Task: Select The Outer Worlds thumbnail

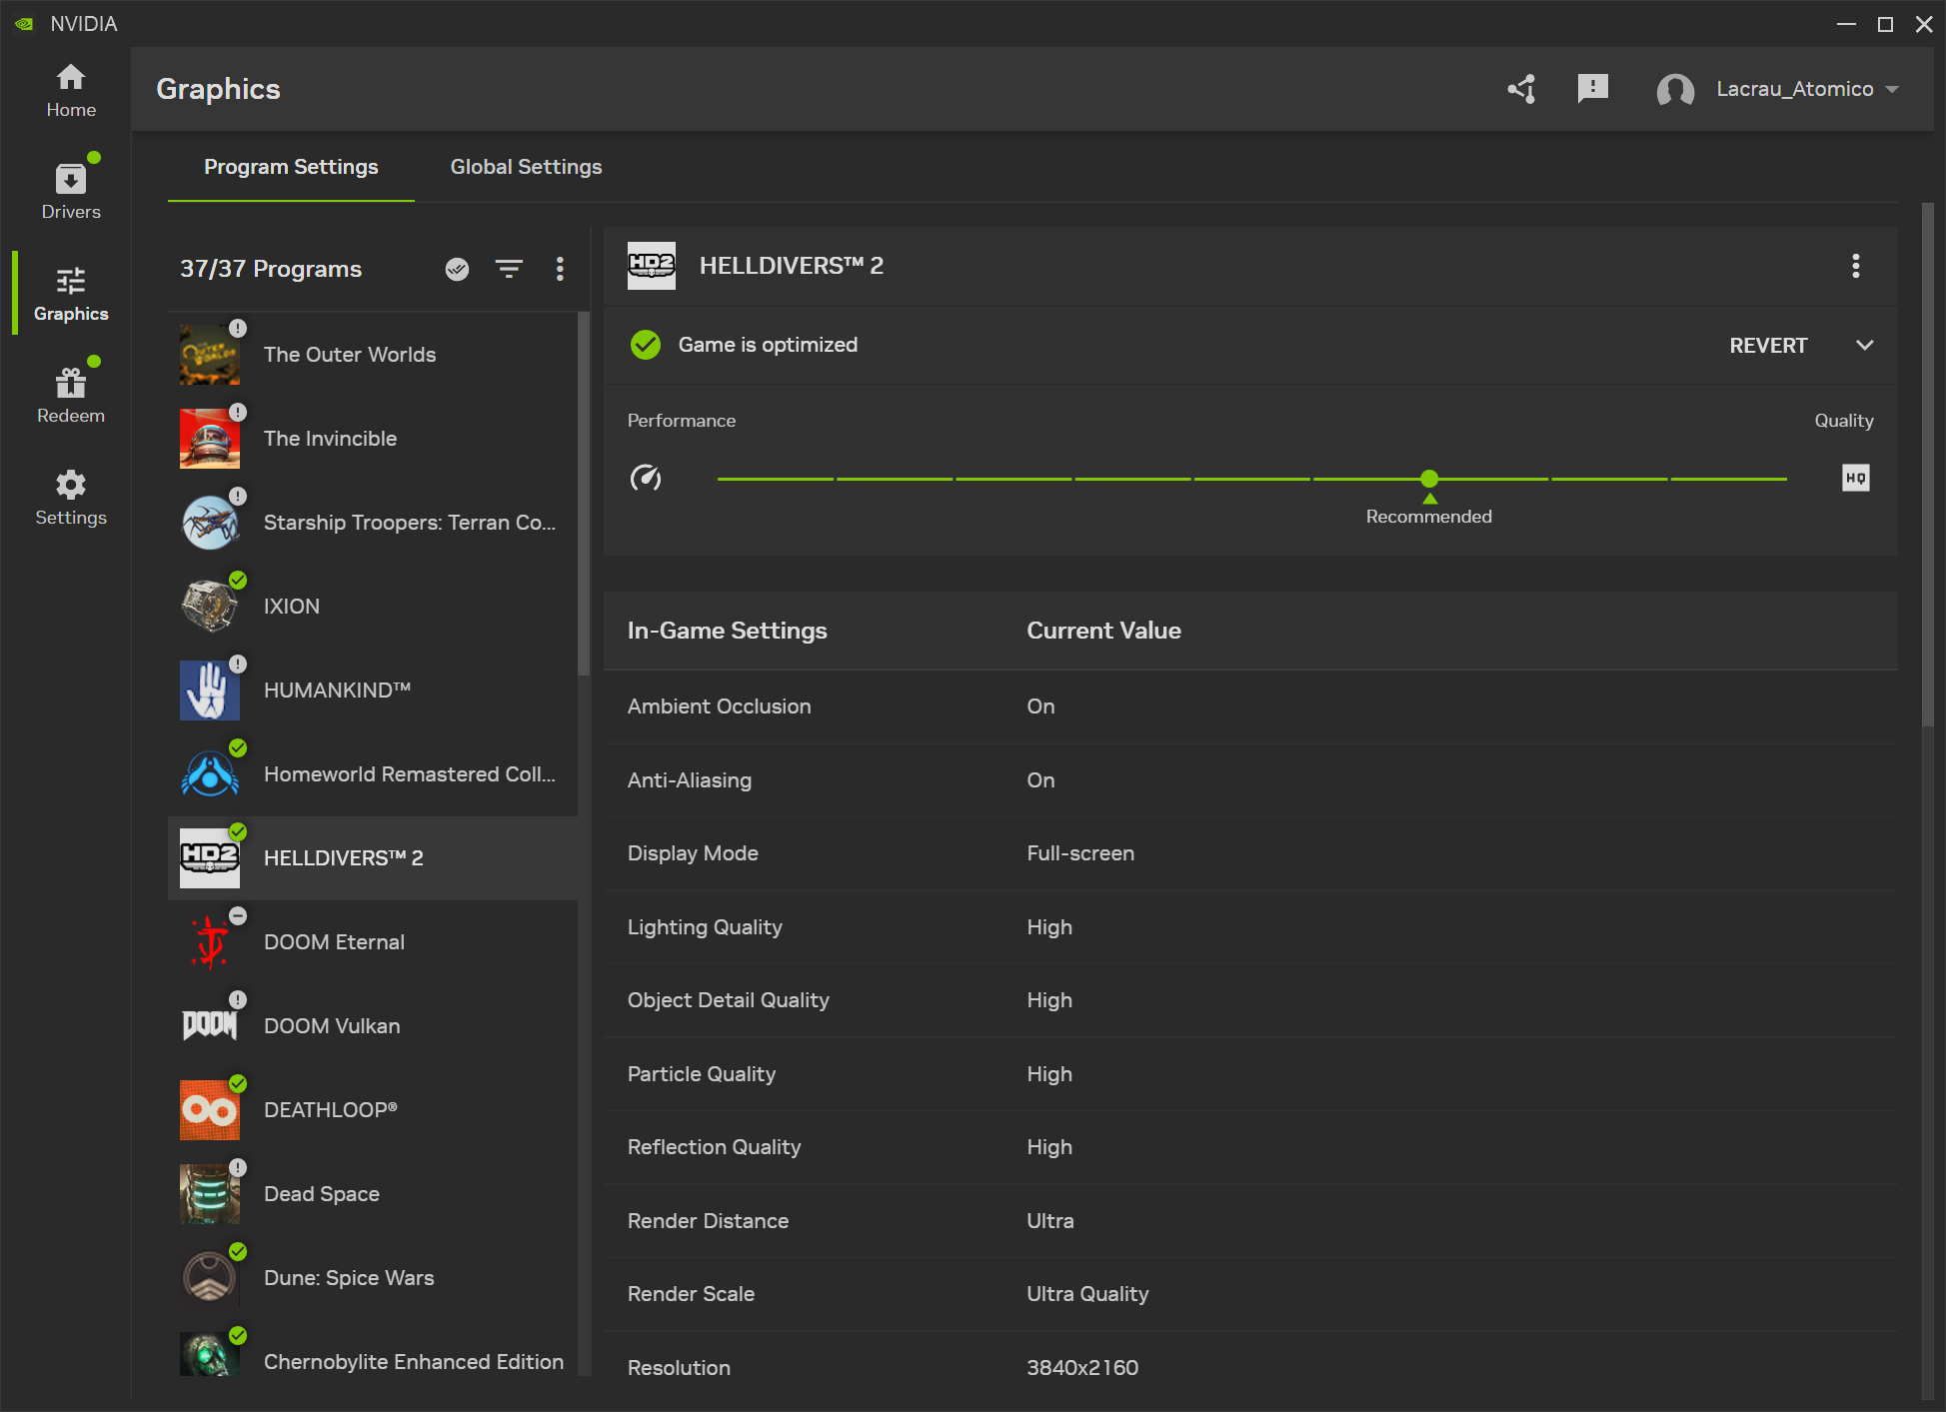Action: (x=210, y=355)
